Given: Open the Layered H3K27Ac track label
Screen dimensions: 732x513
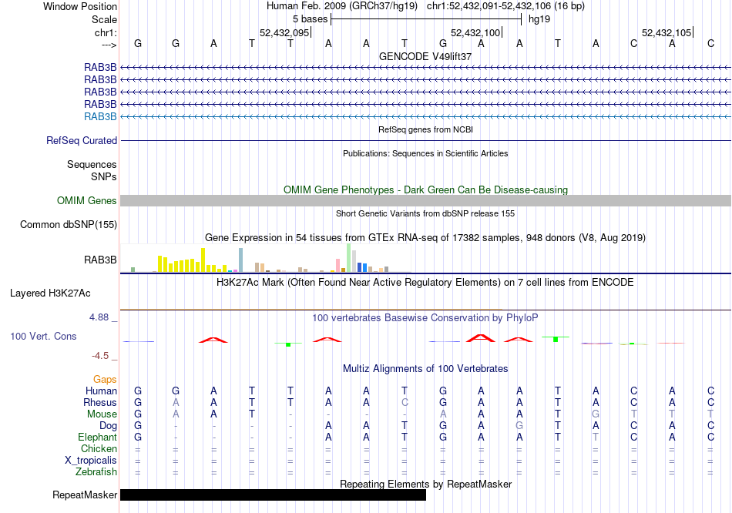Looking at the screenshot, I should [50, 293].
